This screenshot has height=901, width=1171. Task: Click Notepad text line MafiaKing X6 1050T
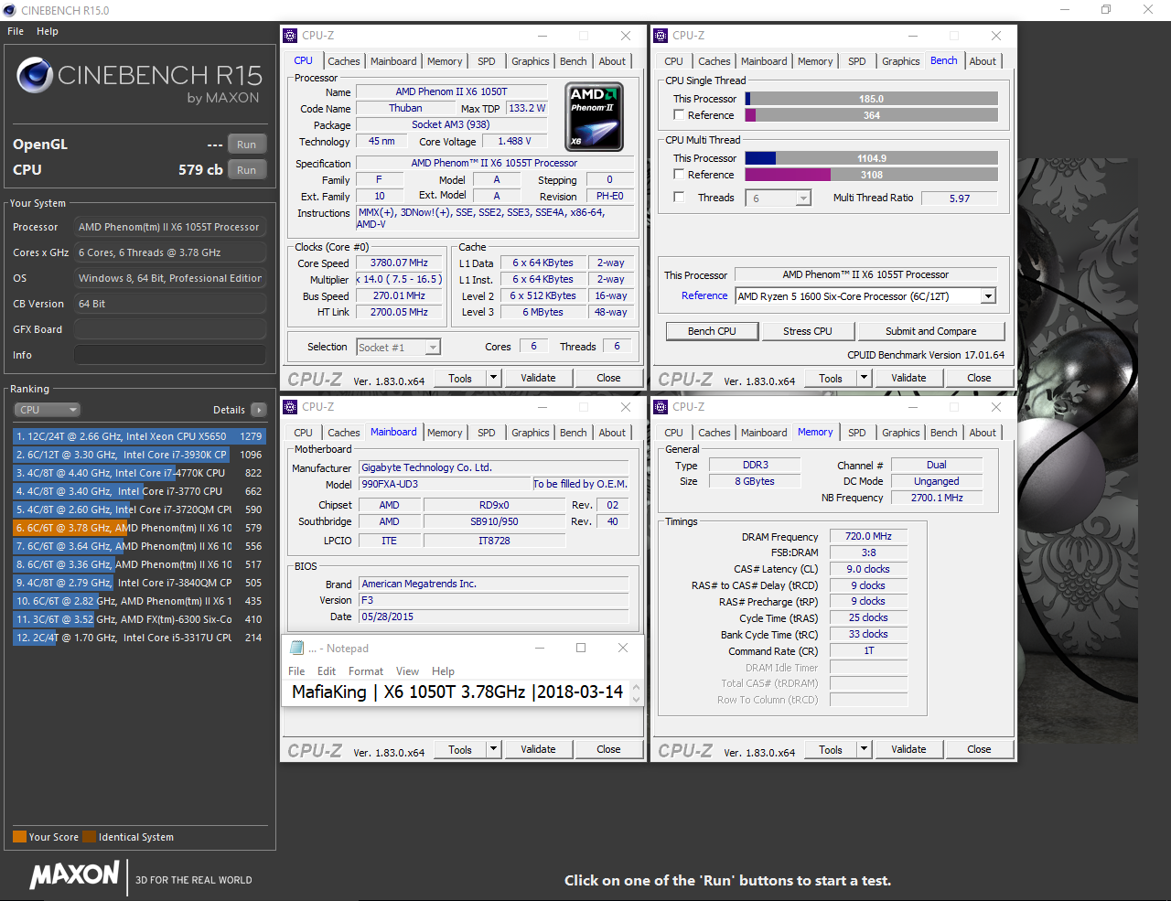[x=457, y=692]
